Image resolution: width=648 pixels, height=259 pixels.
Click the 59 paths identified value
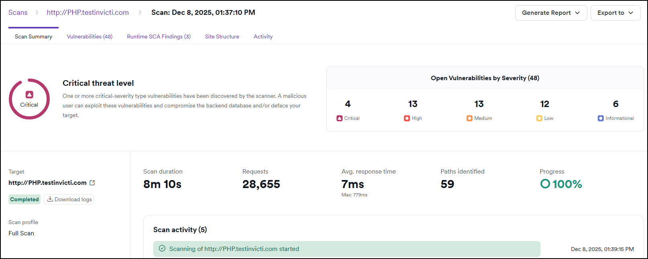[x=447, y=184]
